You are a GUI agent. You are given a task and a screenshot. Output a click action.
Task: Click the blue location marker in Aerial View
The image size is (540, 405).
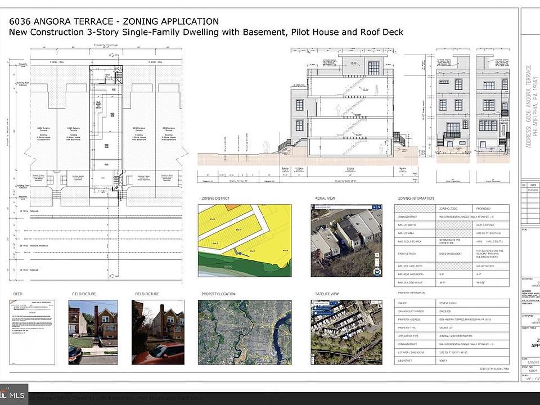click(x=343, y=241)
